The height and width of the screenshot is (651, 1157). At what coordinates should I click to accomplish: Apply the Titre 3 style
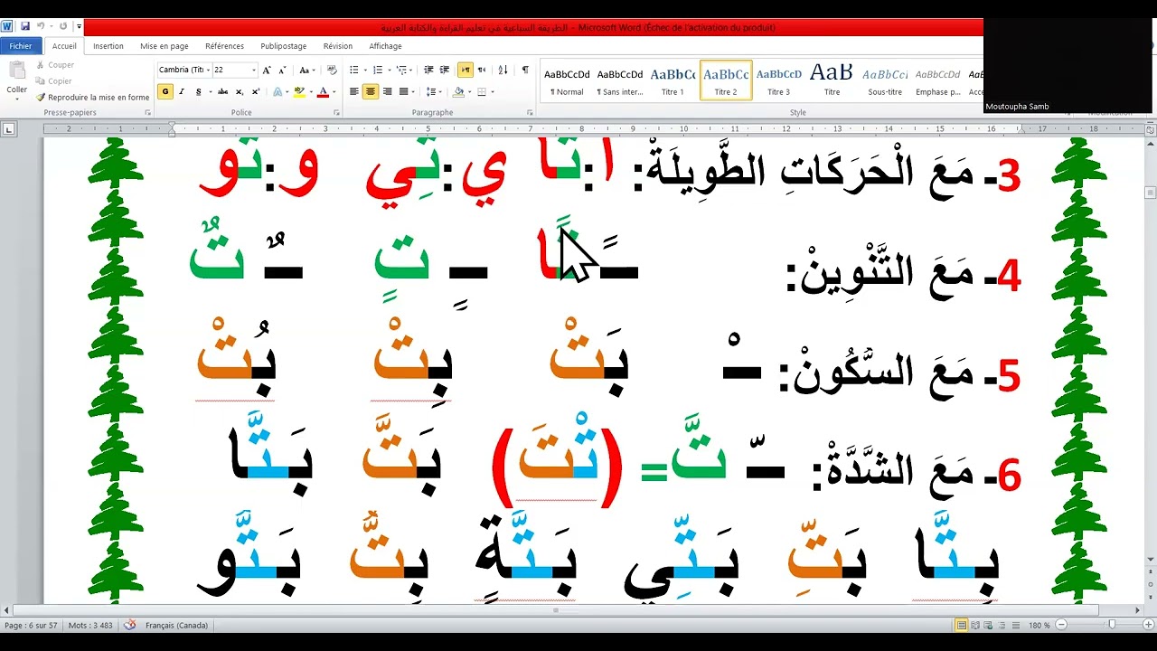pyautogui.click(x=778, y=81)
